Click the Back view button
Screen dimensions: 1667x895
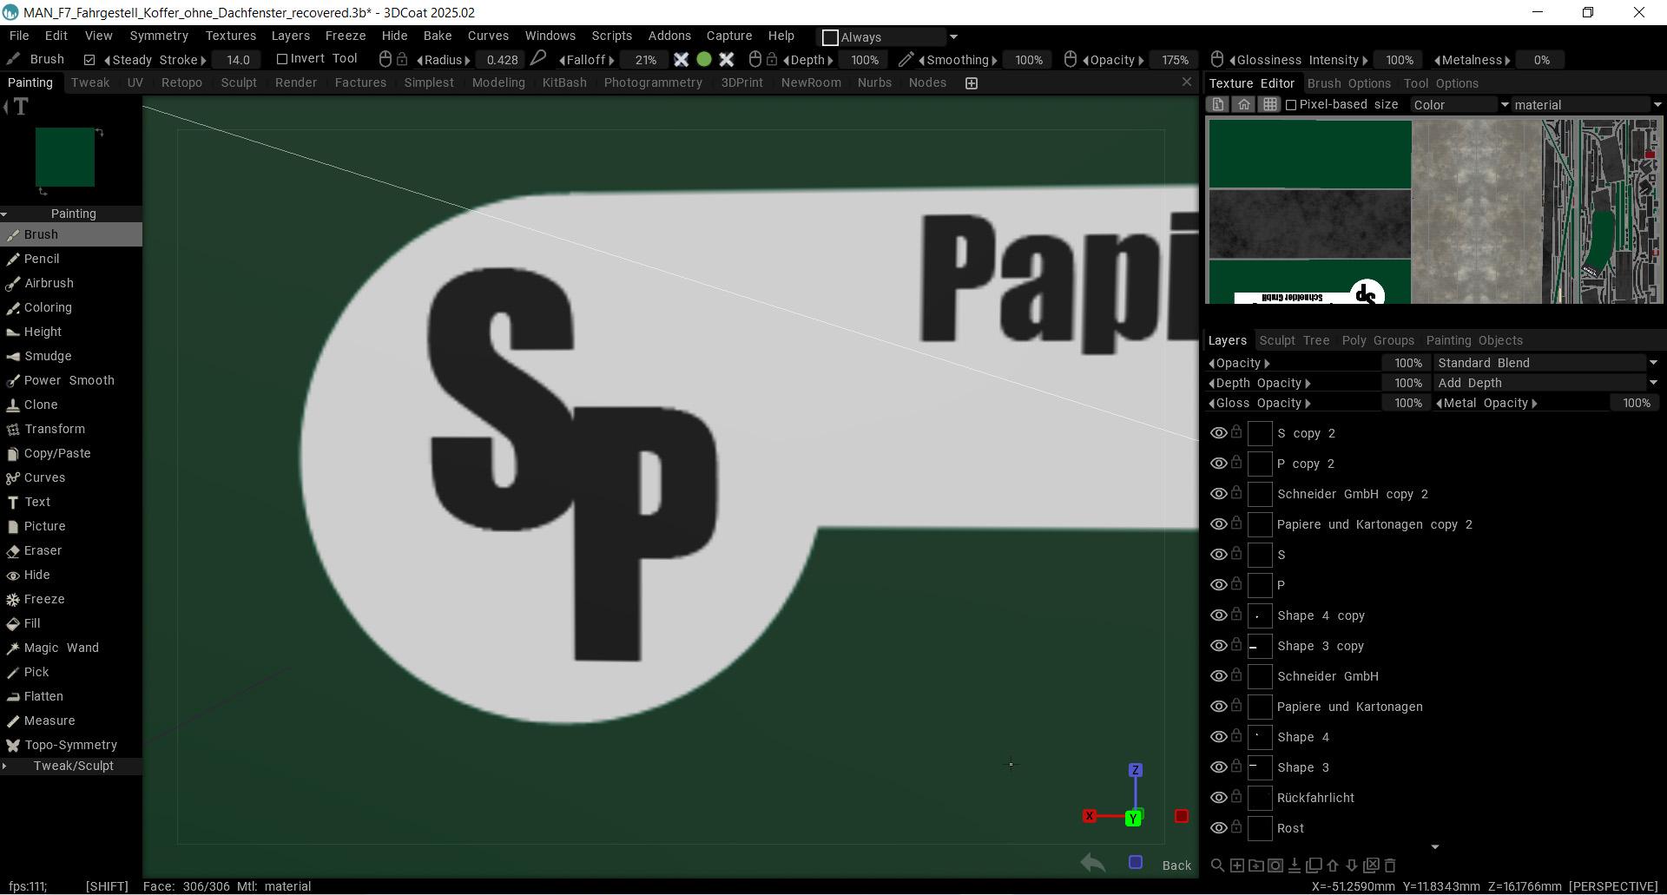[x=1176, y=865]
